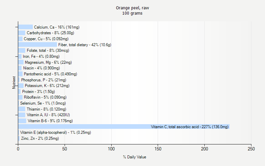This screenshot has height=166, width=265.
Task: Click the '50' x-axis tick label
Action: tap(65, 149)
